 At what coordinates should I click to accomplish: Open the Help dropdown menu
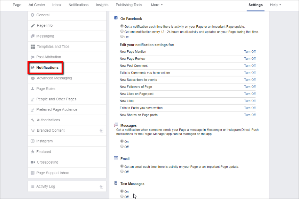click(275, 5)
